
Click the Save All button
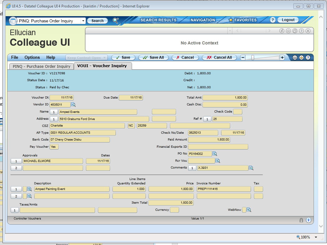(154, 58)
